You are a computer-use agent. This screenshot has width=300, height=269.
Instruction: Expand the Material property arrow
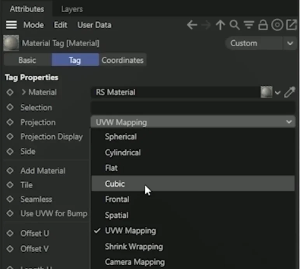point(24,92)
